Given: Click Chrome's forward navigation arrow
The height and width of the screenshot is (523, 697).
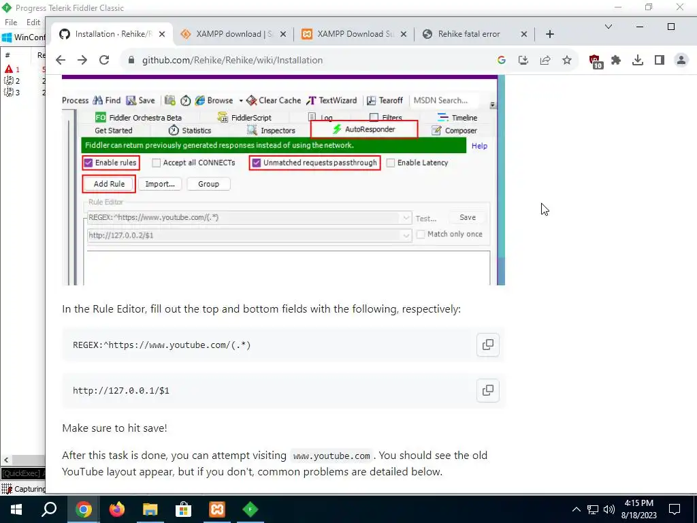Looking at the screenshot, I should click(x=82, y=60).
